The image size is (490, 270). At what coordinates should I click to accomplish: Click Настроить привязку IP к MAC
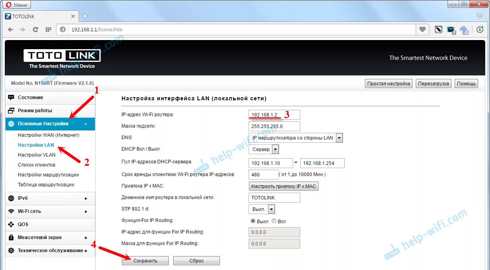(284, 186)
